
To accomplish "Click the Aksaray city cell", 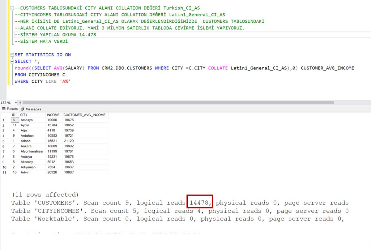I will tap(32, 162).
